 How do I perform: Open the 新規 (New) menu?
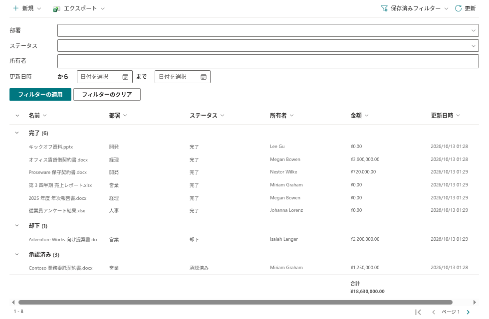tap(27, 8)
